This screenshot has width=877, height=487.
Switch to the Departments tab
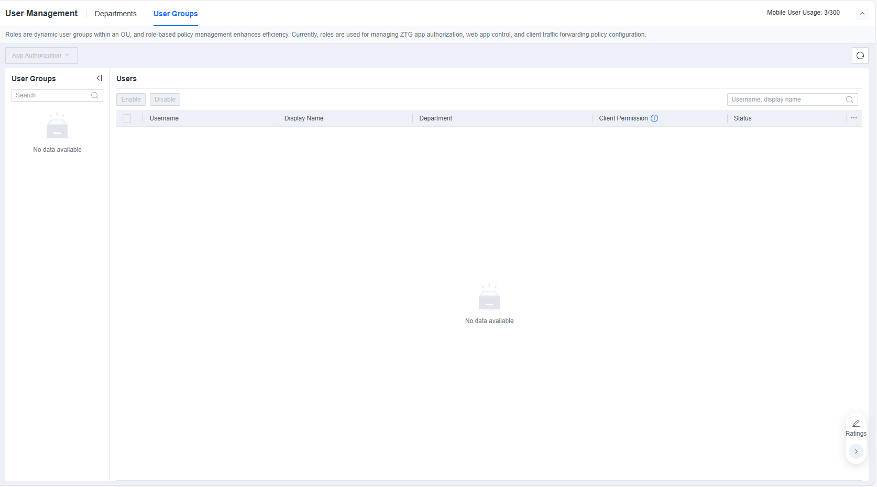115,14
